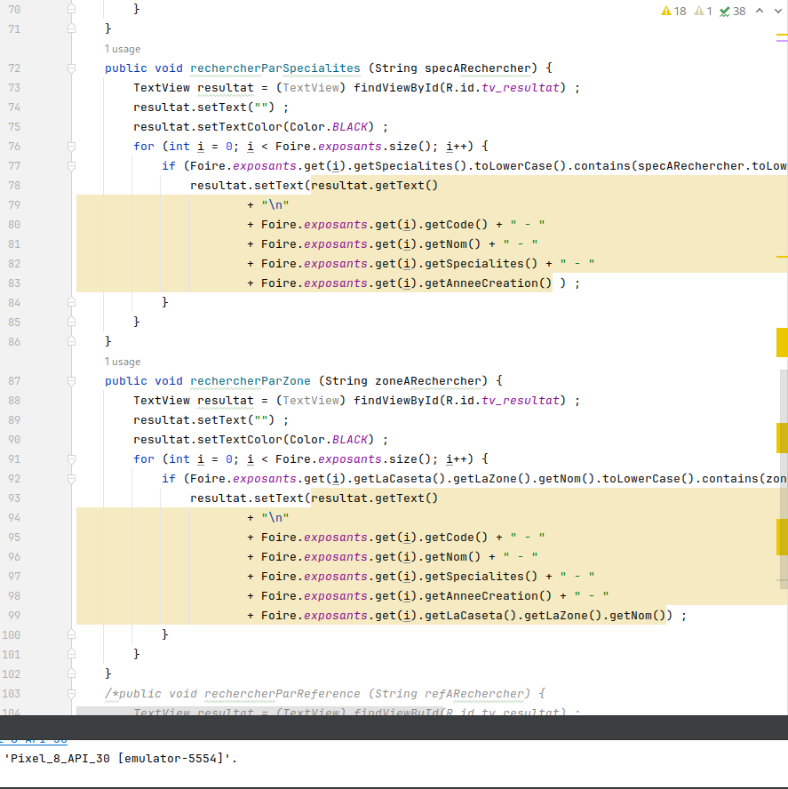Click line number 80 in the gutter
This screenshot has width=788, height=789.
13,225
